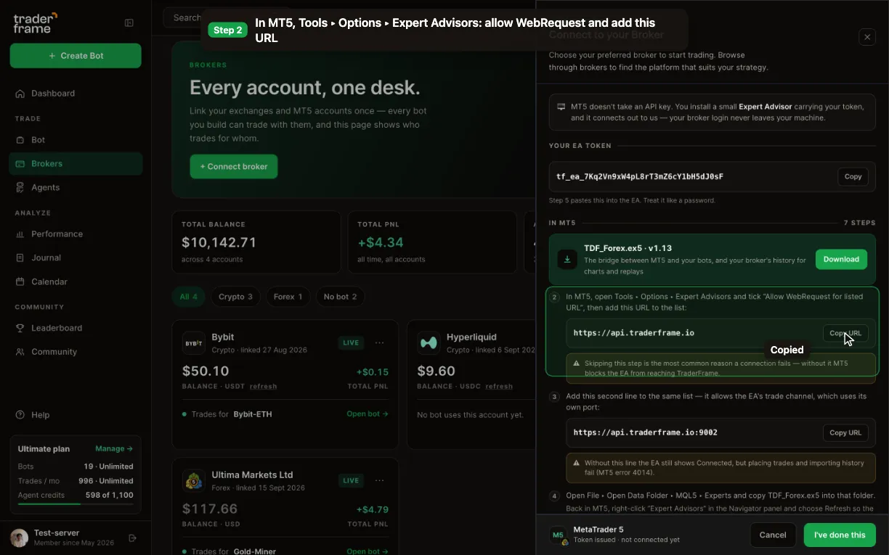Filter accounts by All 4

click(x=189, y=297)
